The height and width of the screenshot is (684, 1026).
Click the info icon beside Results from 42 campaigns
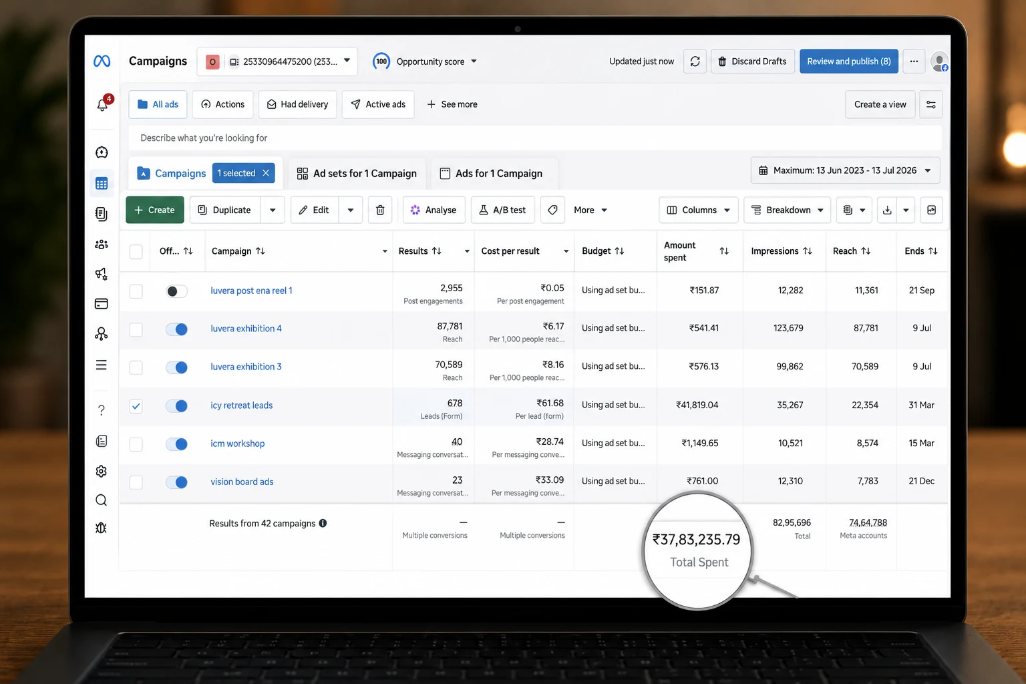click(323, 523)
